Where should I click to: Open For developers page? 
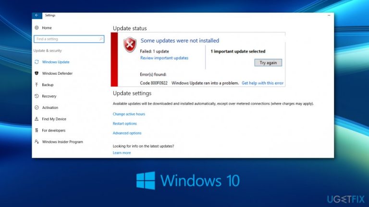(x=54, y=130)
